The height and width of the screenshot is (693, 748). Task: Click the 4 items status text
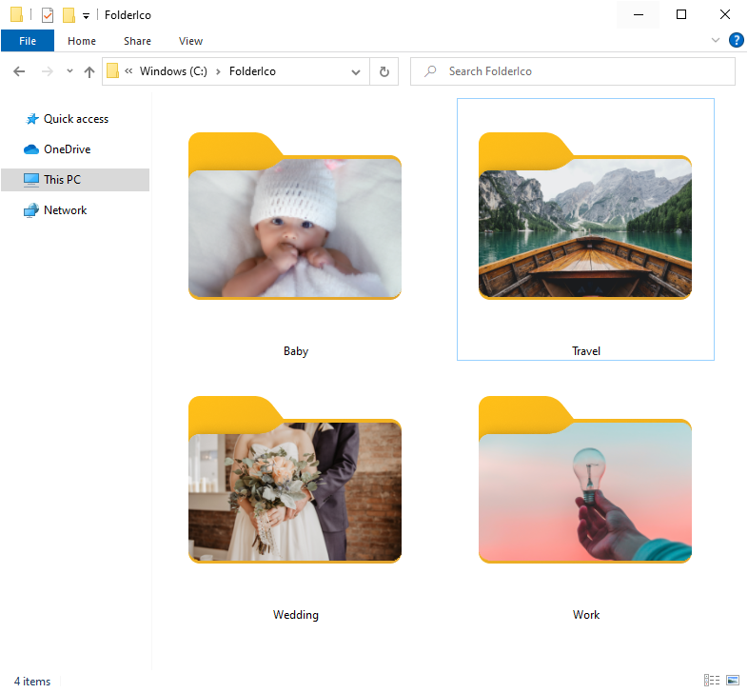[32, 681]
